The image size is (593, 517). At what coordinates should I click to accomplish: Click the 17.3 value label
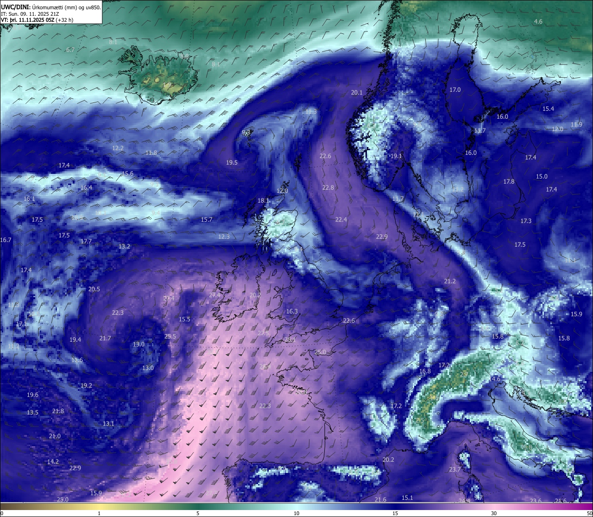[x=526, y=221]
